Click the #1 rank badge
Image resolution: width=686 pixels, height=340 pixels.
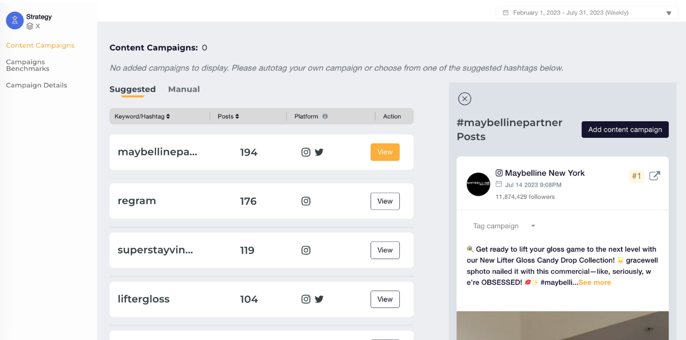[636, 176]
